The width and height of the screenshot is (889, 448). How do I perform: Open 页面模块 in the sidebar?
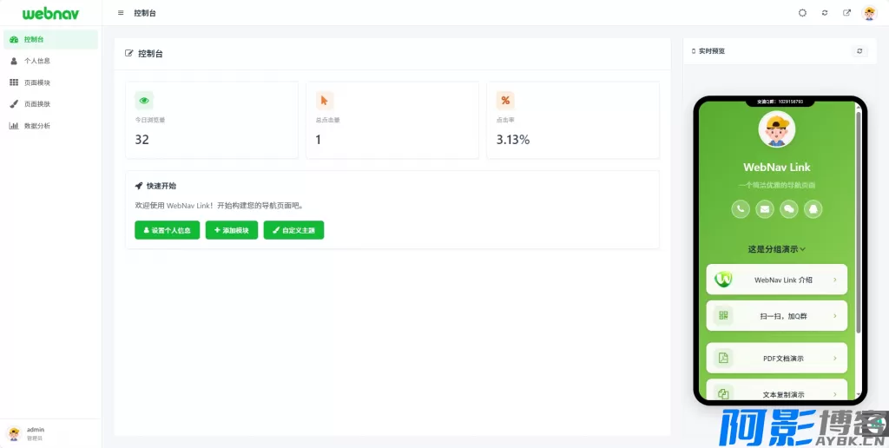click(x=36, y=82)
